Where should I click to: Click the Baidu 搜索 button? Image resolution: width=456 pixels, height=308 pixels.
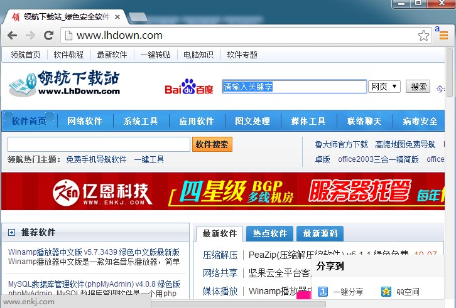(x=418, y=87)
